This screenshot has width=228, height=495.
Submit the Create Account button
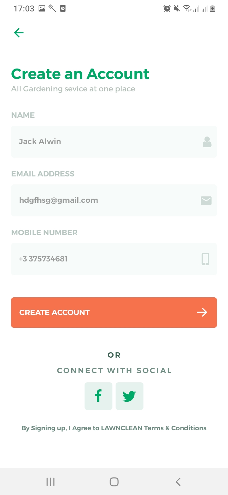[114, 313]
